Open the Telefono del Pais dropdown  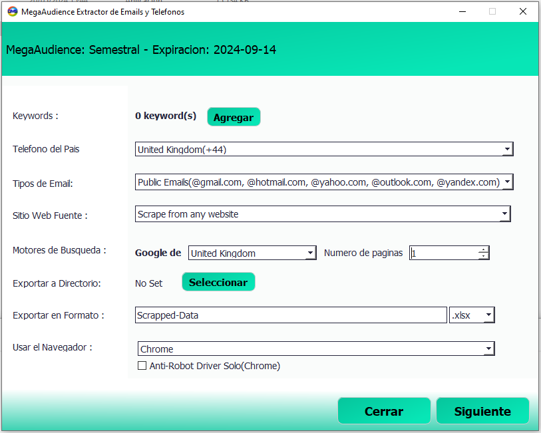point(324,149)
